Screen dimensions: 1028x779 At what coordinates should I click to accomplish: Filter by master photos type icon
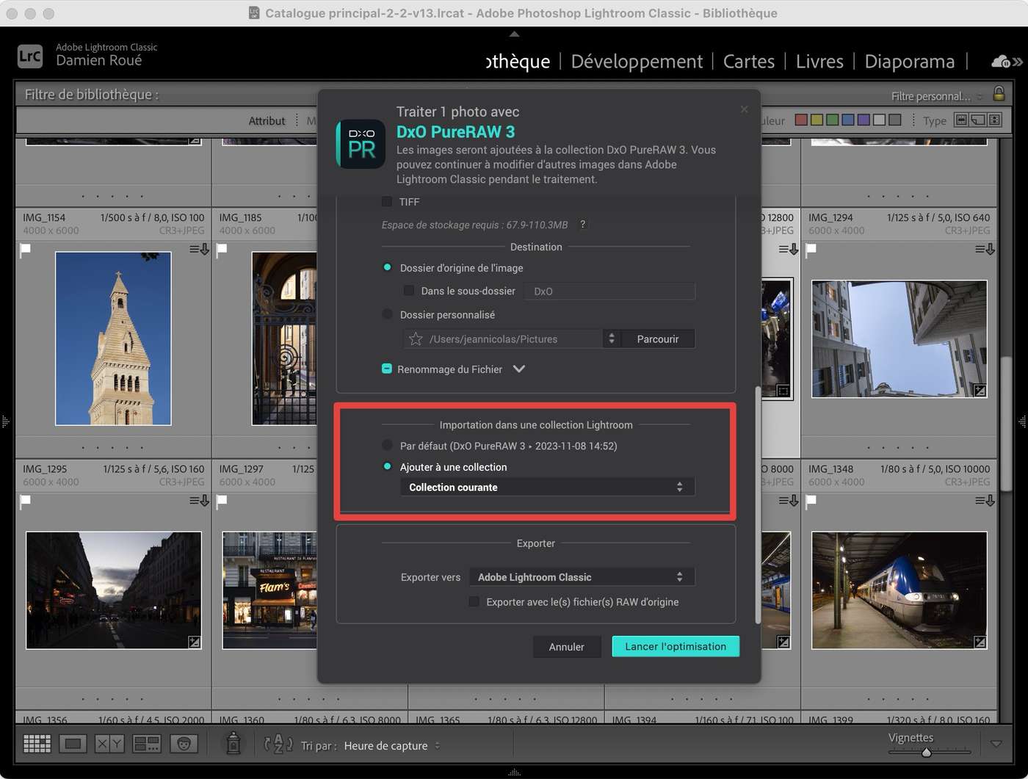[960, 120]
